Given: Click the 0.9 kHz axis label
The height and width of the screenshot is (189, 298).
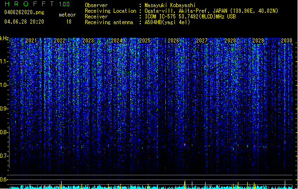Looking at the screenshot, I should click(4, 109).
